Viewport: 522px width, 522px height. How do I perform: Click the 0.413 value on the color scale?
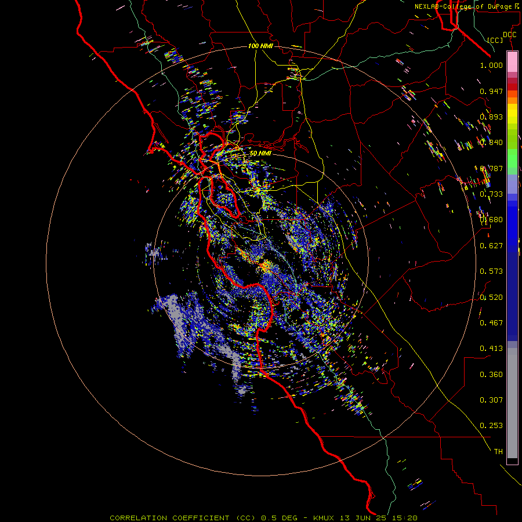pos(491,349)
